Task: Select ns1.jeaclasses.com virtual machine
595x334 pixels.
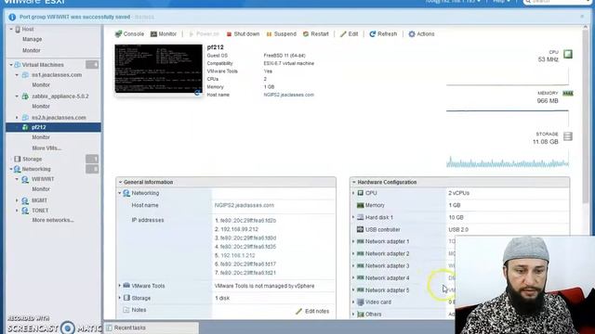Action: point(57,75)
